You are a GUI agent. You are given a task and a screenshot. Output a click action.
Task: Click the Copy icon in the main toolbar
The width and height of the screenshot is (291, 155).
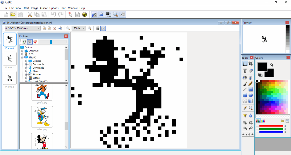pyautogui.click(x=37, y=14)
